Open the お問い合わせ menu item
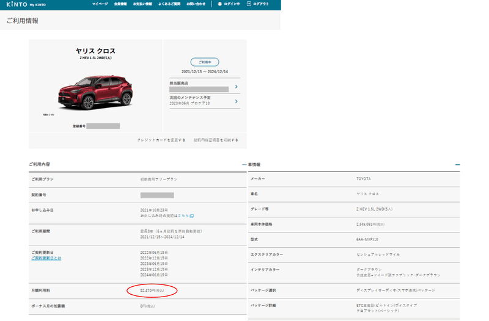Viewport: 489px width, 321px height. click(x=196, y=4)
